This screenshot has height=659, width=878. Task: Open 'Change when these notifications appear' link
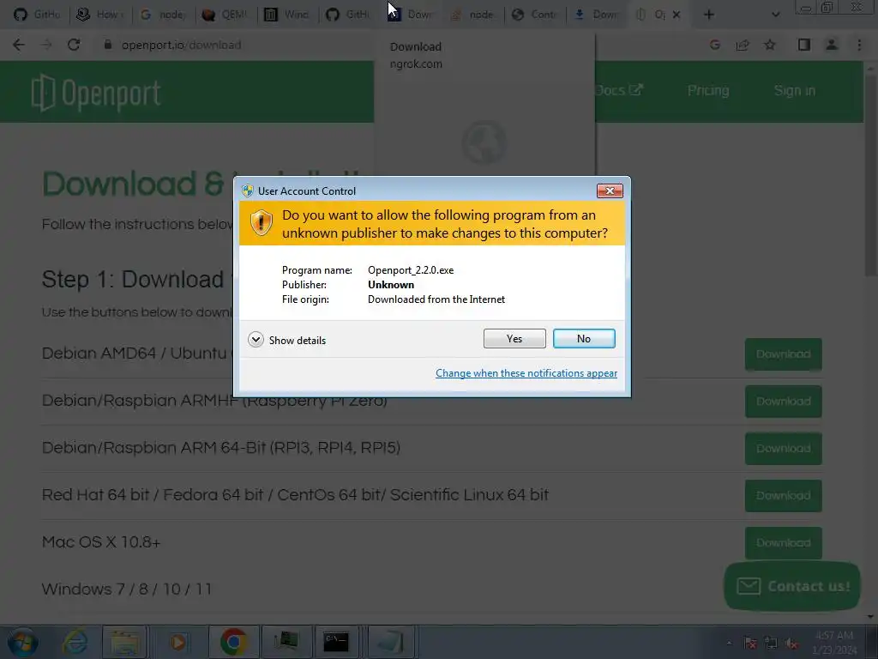[x=526, y=373]
